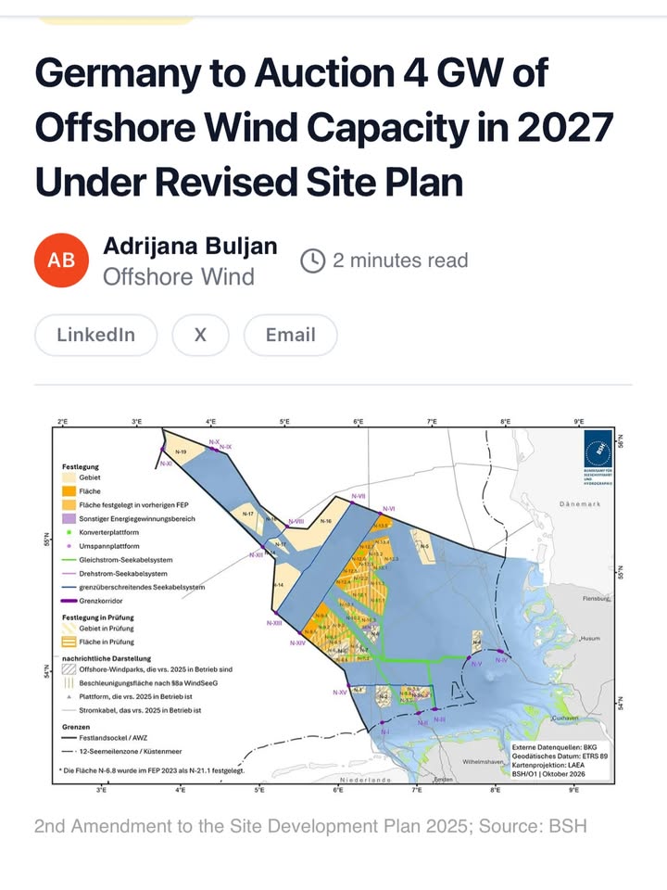Click the map caption mentioning Source: BSH

point(310,826)
